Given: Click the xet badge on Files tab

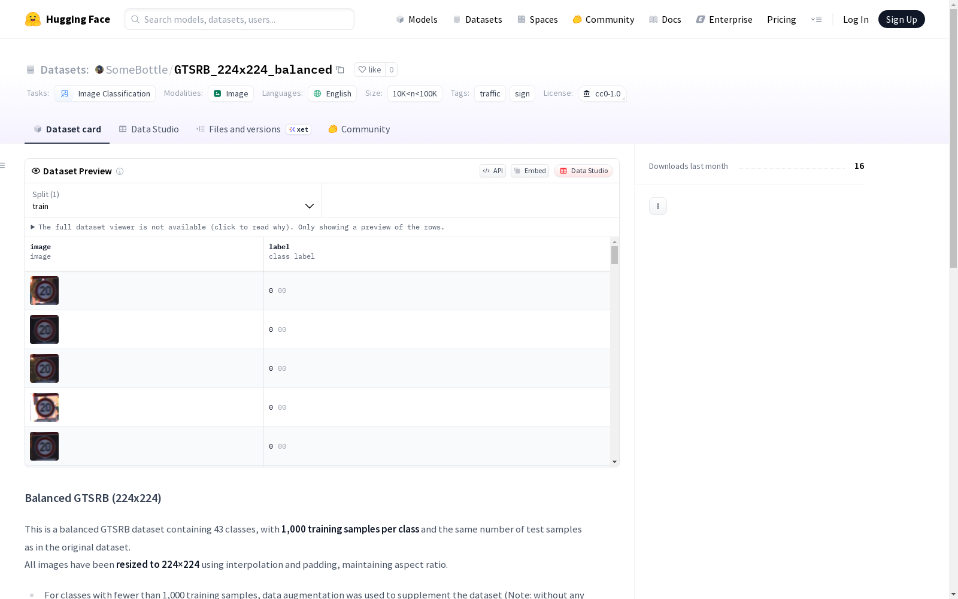Looking at the screenshot, I should click(299, 129).
